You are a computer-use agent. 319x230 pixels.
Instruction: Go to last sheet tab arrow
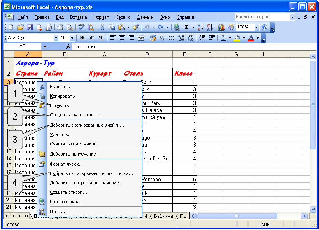[26, 216]
